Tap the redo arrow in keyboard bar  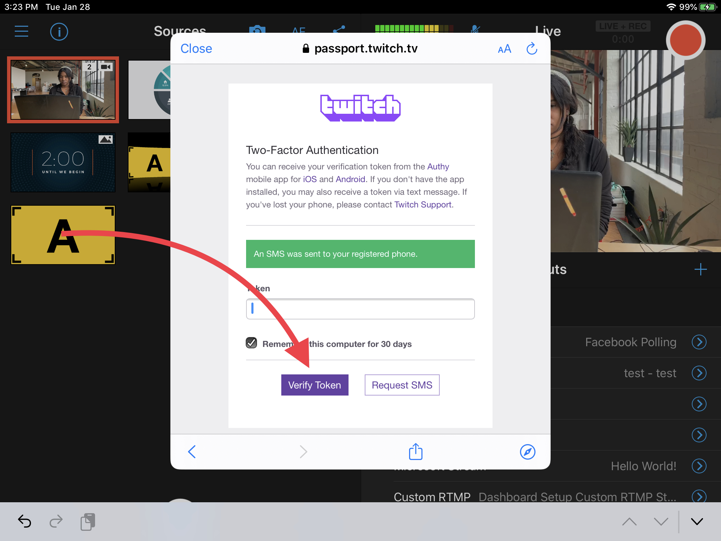56,521
